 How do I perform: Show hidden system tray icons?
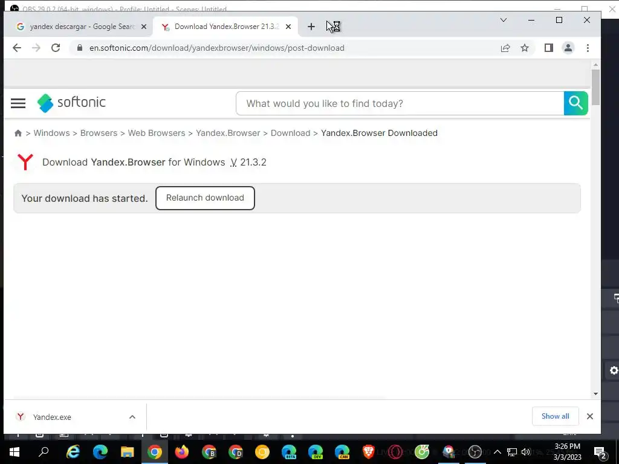pos(497,452)
